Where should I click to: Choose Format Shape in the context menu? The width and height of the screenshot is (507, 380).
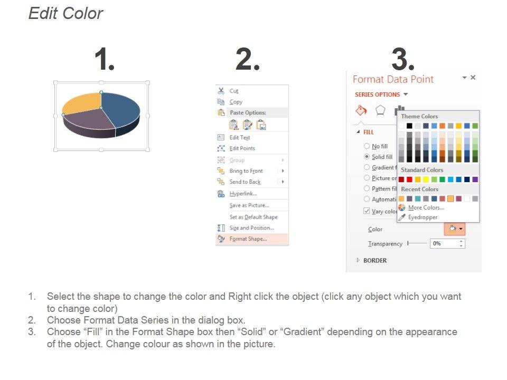click(x=248, y=239)
